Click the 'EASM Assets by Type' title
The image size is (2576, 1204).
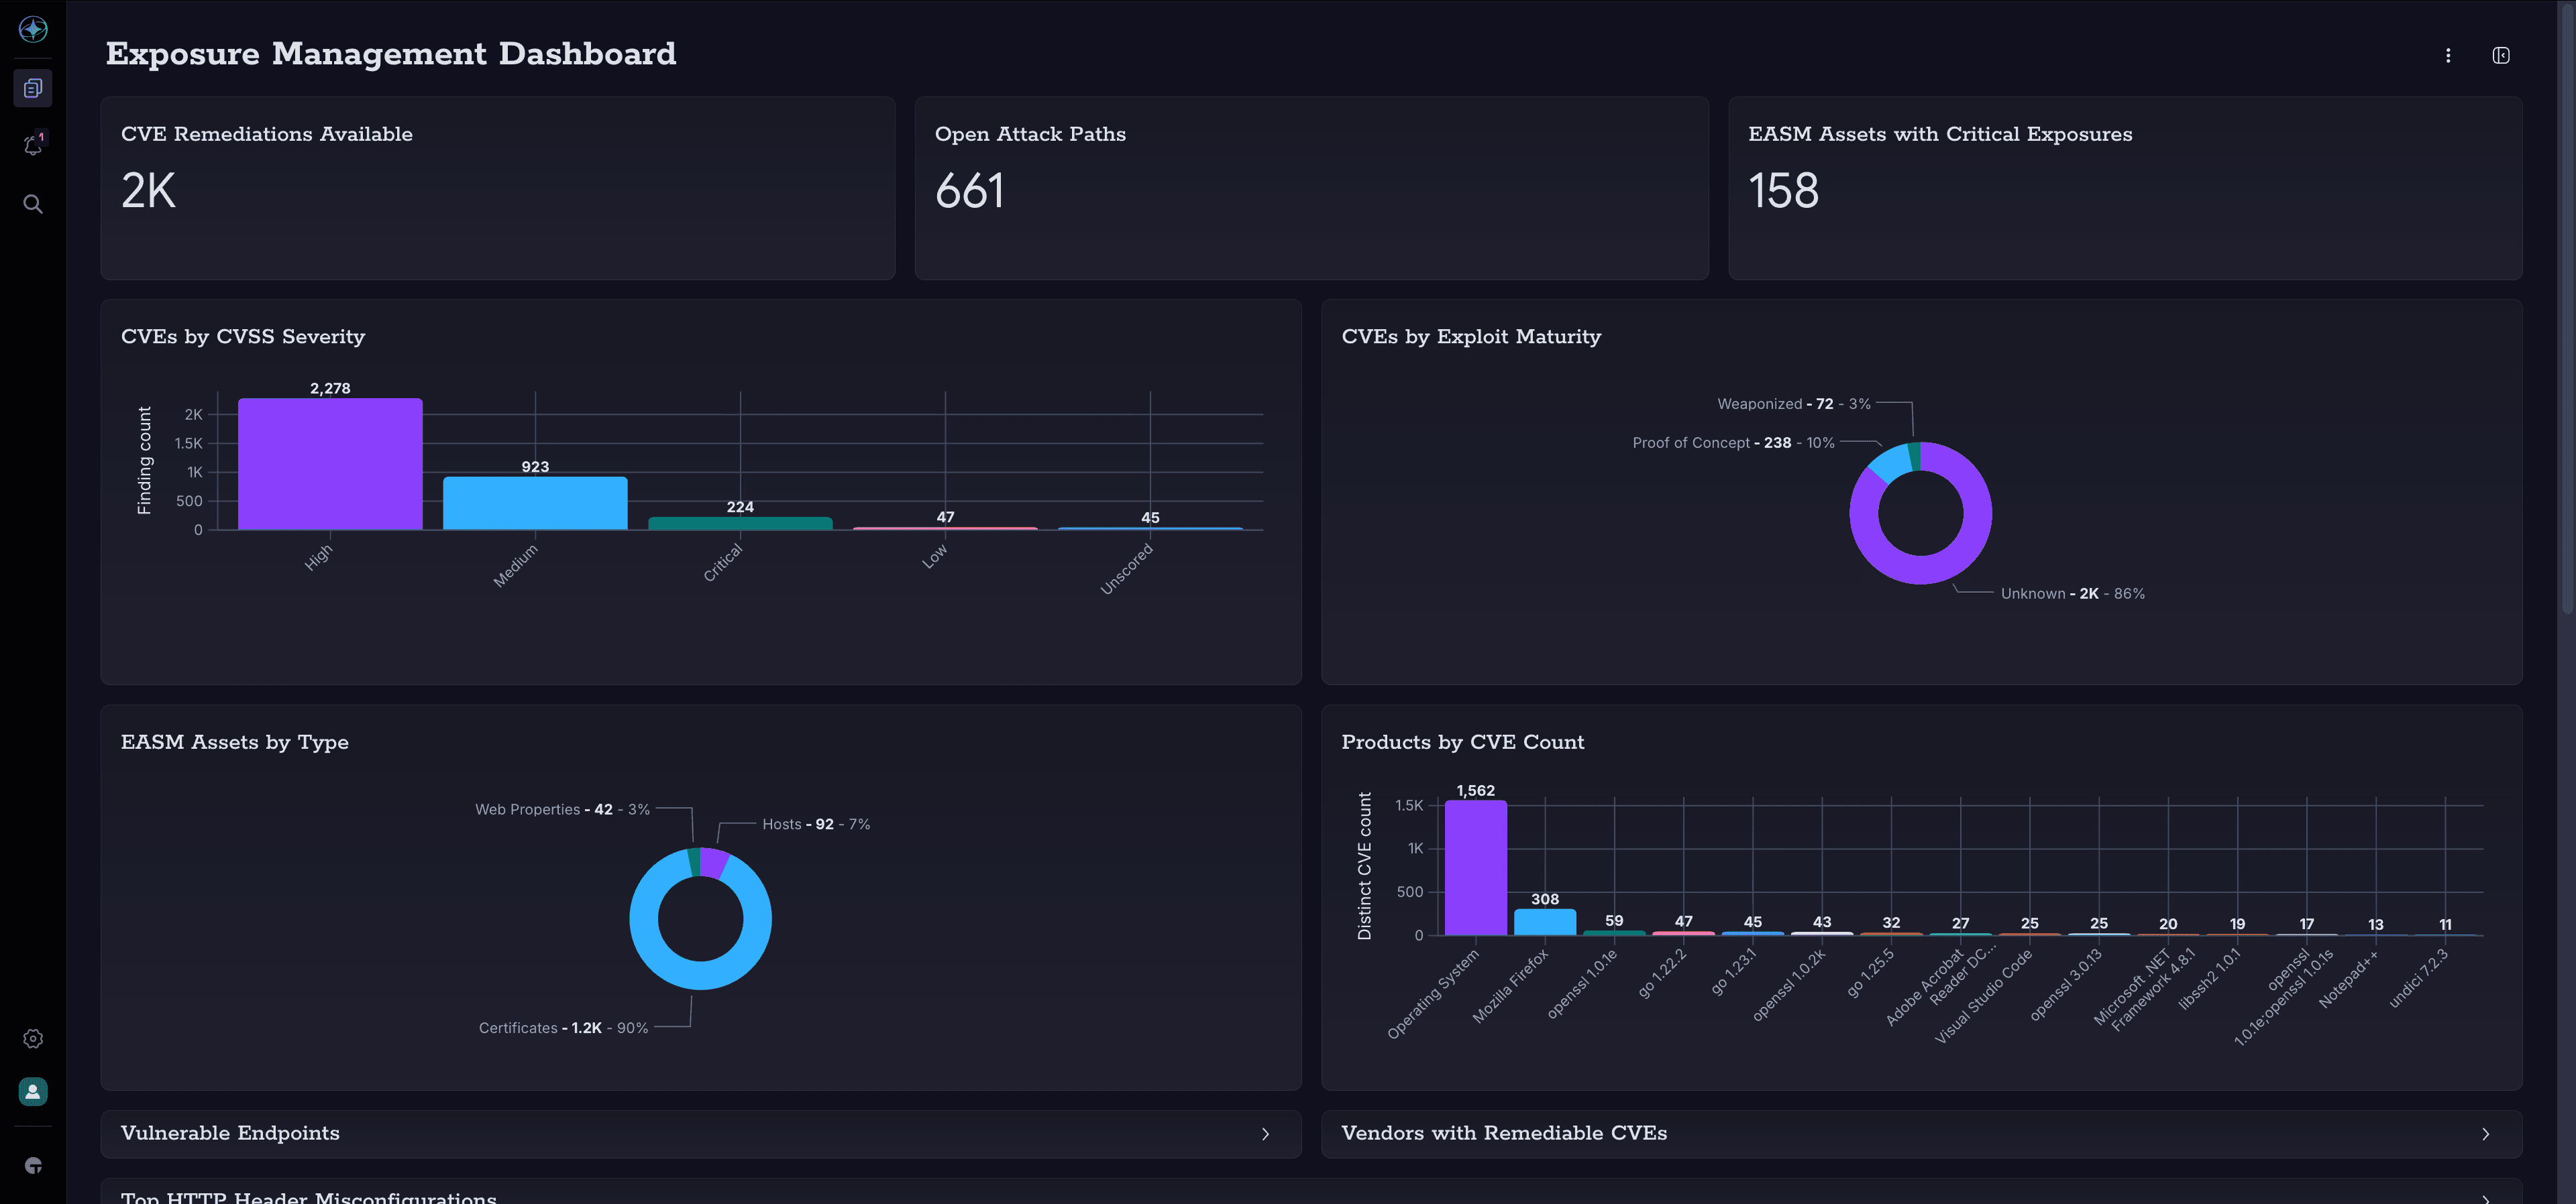tap(235, 742)
